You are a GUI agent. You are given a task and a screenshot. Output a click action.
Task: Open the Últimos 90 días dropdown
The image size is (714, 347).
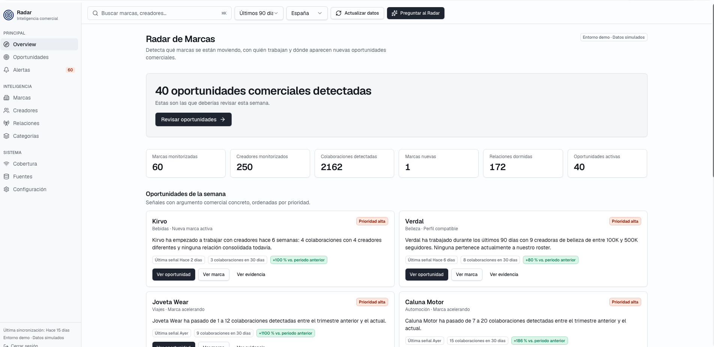(259, 13)
